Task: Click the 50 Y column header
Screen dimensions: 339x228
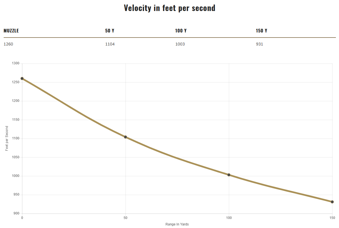Action: click(110, 31)
